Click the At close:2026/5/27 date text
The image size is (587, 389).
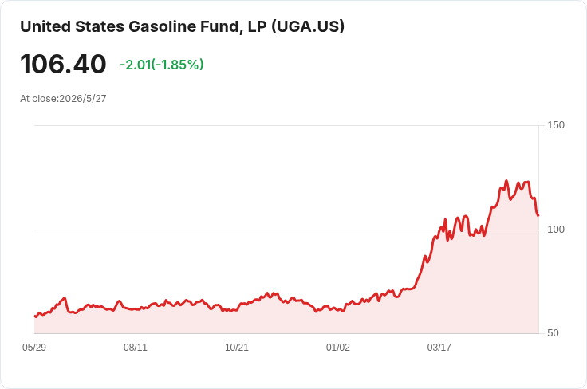[x=63, y=99]
